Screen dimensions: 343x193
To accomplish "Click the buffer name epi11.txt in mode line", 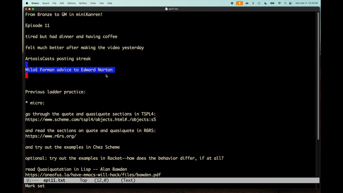I will coord(54,180).
